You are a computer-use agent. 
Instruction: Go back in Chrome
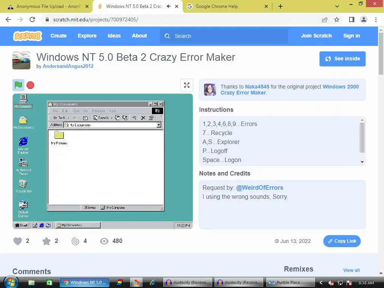tap(8, 19)
